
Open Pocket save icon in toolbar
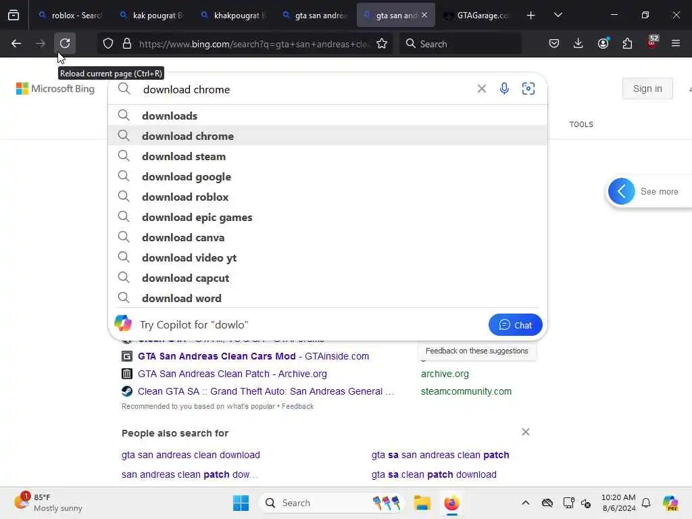tap(554, 43)
